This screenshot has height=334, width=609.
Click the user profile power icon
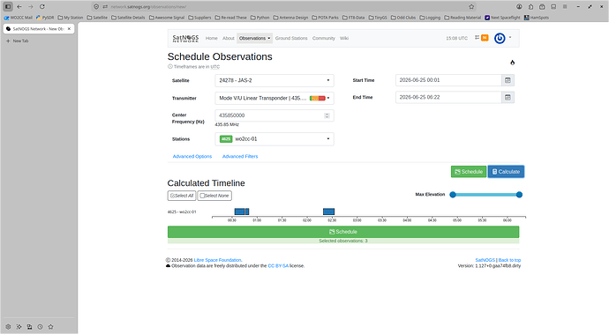click(x=500, y=38)
